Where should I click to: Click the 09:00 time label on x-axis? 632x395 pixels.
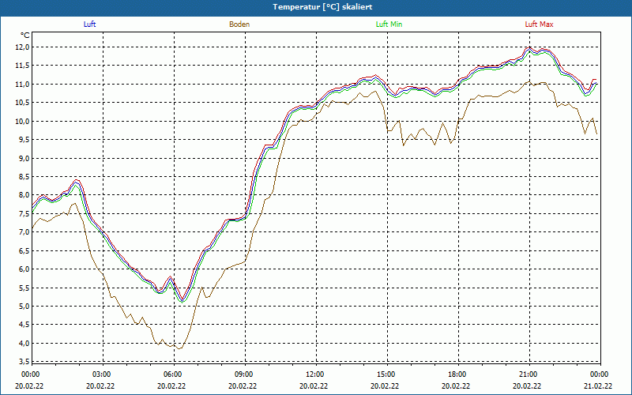pyautogui.click(x=244, y=374)
